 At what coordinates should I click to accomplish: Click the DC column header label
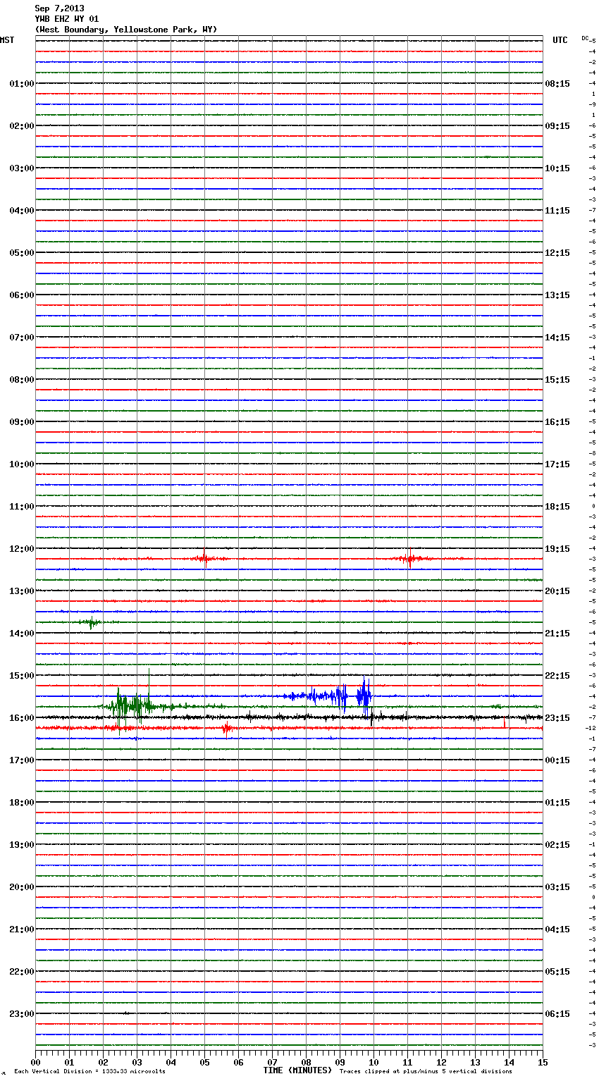(x=585, y=38)
